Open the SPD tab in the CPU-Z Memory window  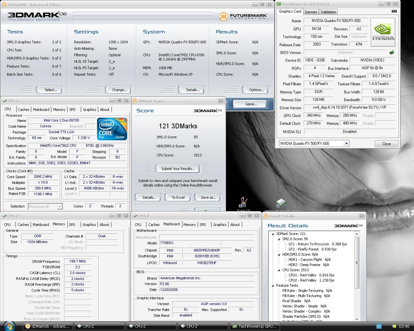tap(72, 225)
